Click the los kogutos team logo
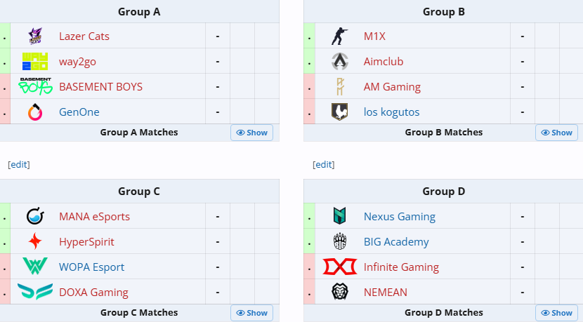583x322 pixels. (340, 112)
